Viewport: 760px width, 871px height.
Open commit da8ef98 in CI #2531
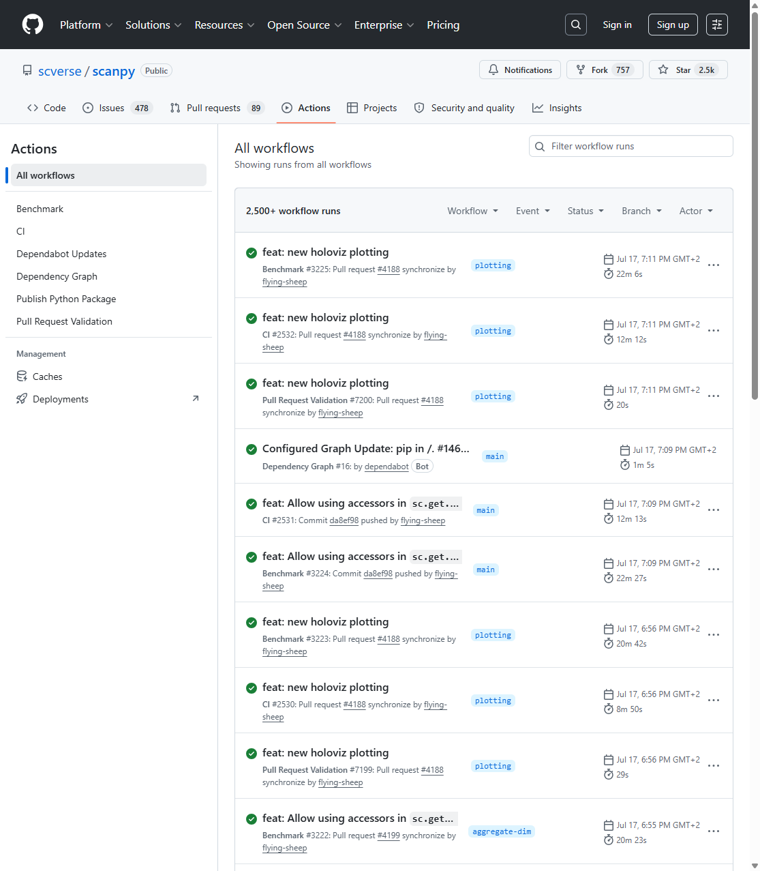344,520
